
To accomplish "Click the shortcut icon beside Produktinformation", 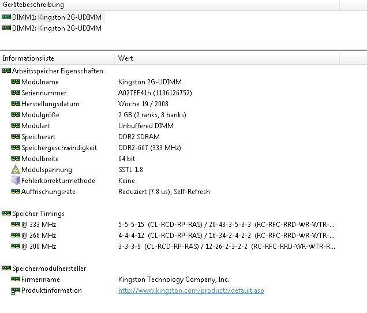I will [16, 290].
